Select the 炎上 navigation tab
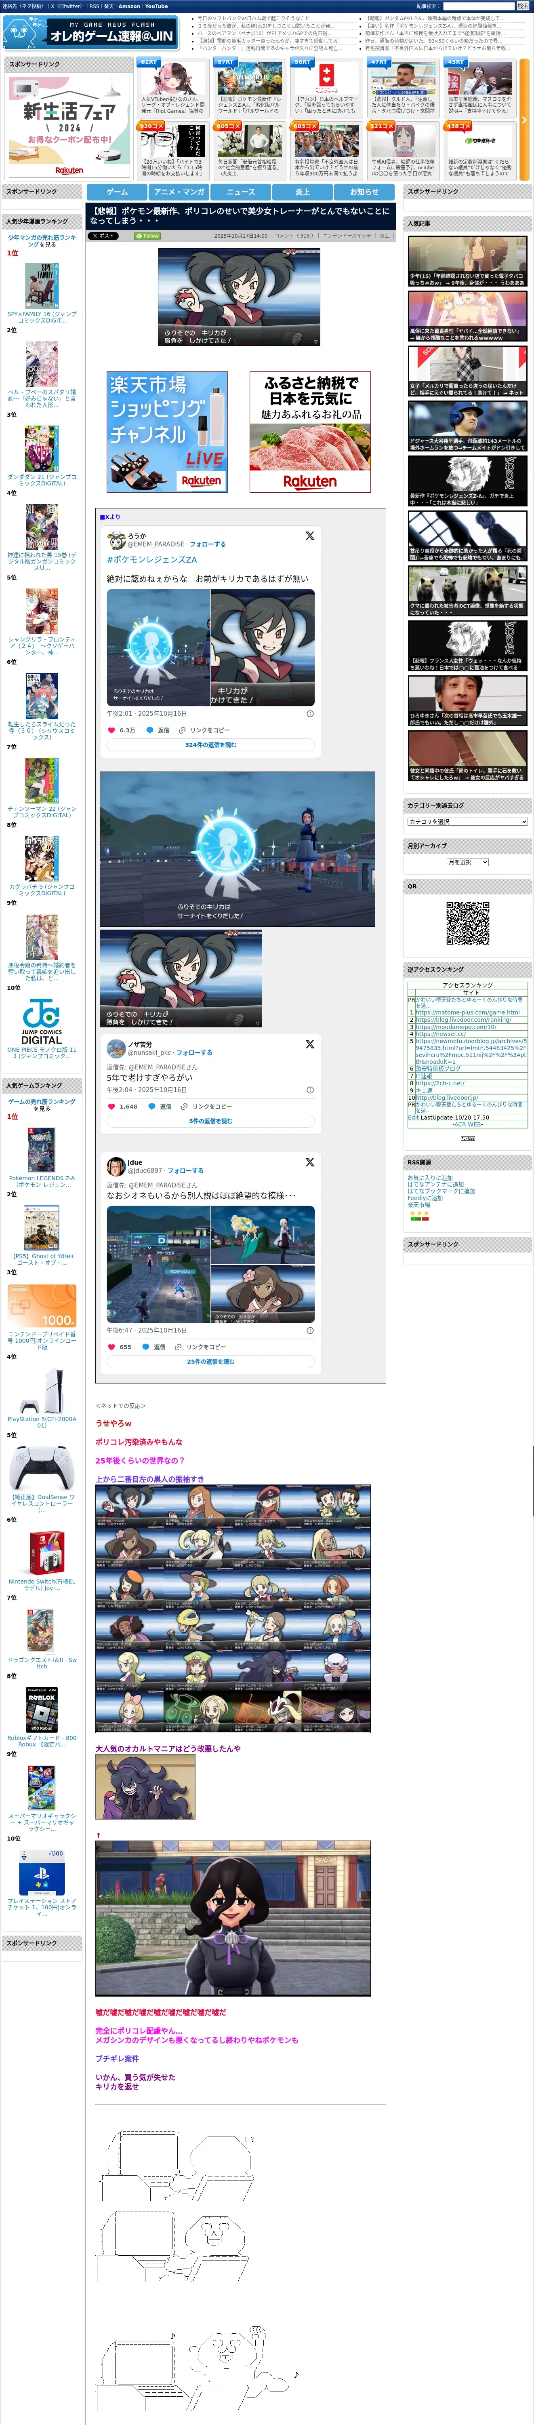The height and width of the screenshot is (2425, 534). point(303,192)
